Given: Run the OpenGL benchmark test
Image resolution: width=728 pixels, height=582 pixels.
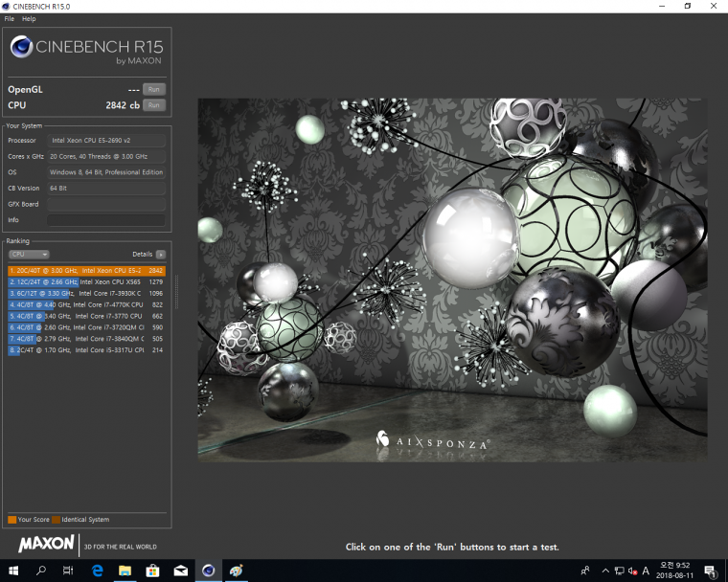Looking at the screenshot, I should click(x=153, y=89).
